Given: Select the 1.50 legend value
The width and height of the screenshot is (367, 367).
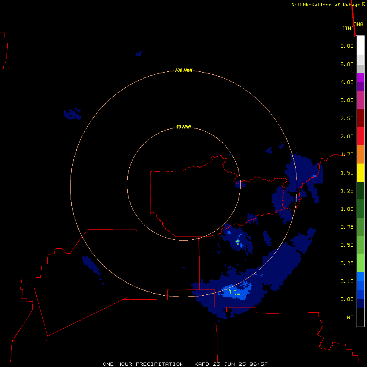Looking at the screenshot, I should coord(347,173).
